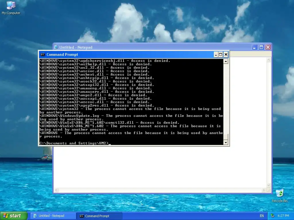Click the wuauserv.dll access denied line
Viewport: 294px width, 220px height.
97,92
